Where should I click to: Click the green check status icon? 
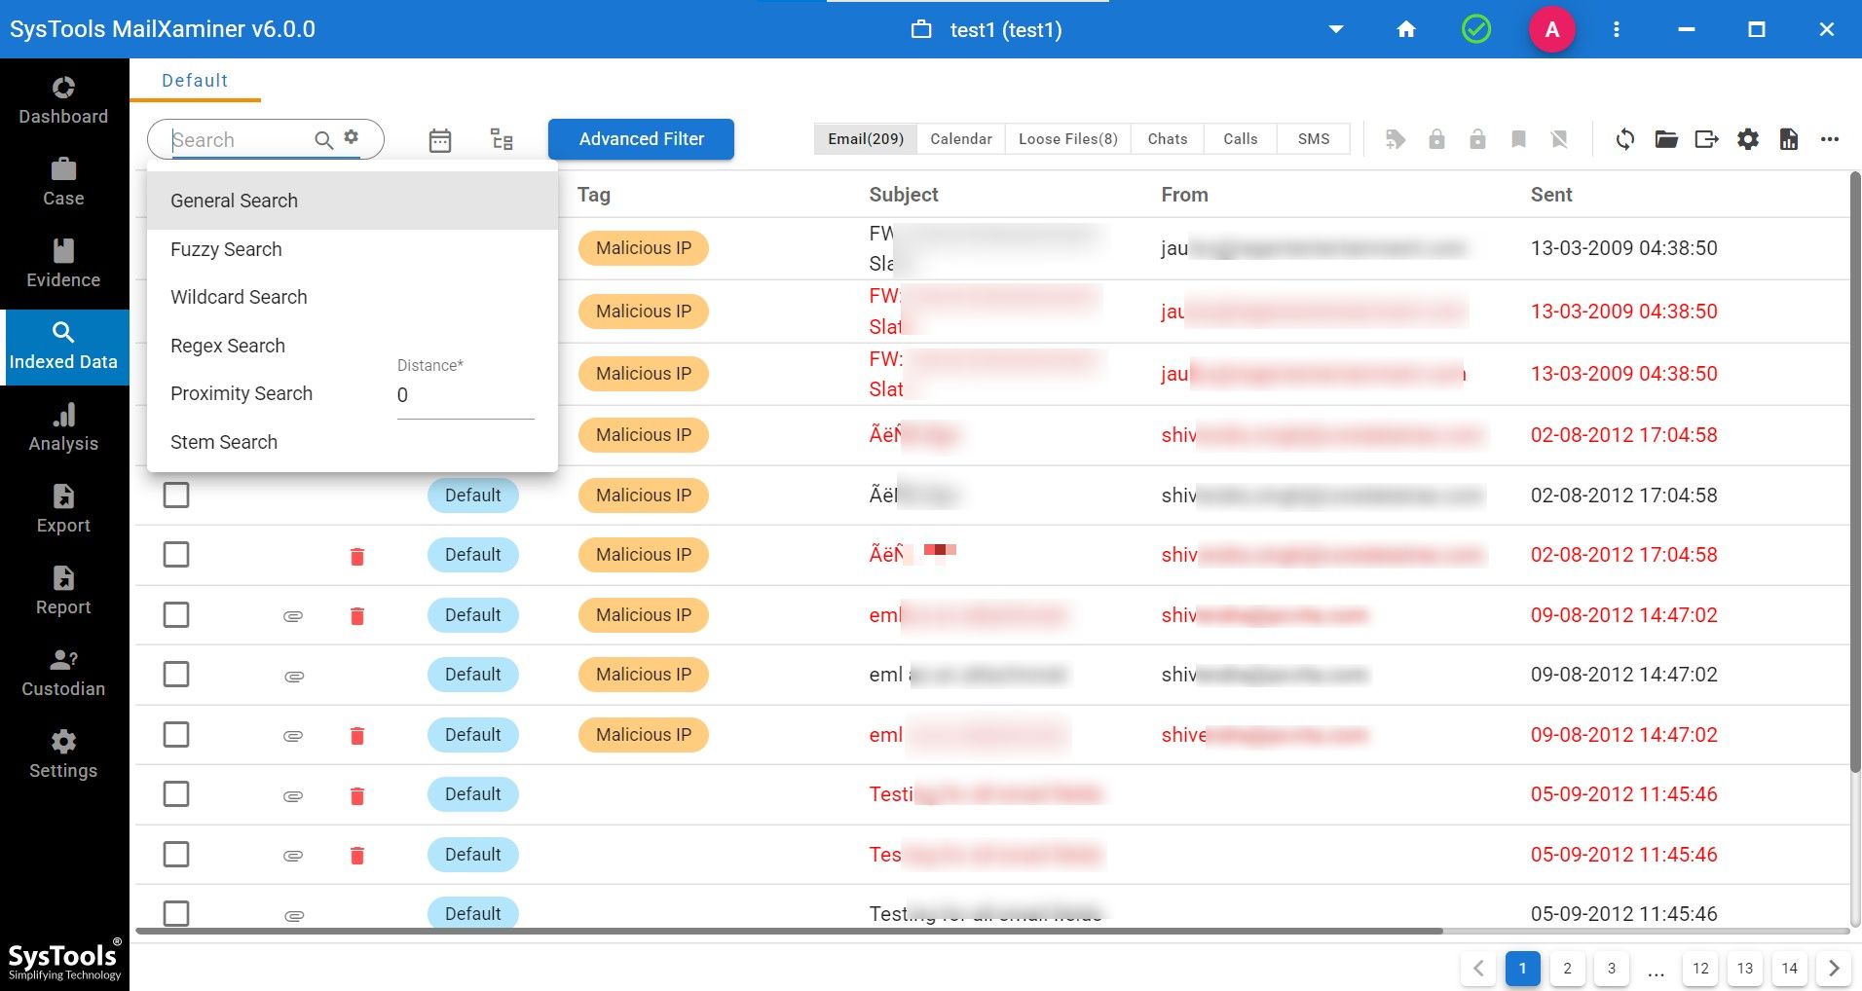[x=1476, y=29]
